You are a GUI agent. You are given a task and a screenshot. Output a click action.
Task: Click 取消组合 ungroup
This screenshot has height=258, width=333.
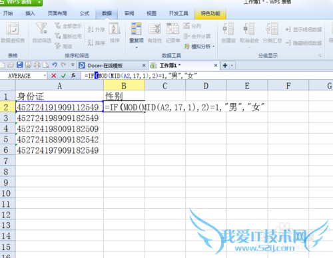(249, 33)
